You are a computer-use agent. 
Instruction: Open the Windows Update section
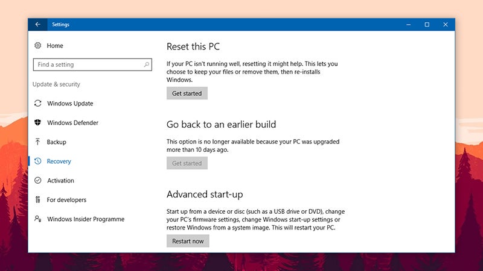tap(70, 104)
